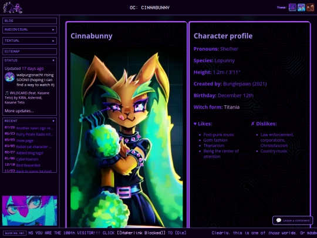Viewport: 317px width, 238px height.
Task: Open the AUDIOVISUAL menu
Action: tap(29, 29)
